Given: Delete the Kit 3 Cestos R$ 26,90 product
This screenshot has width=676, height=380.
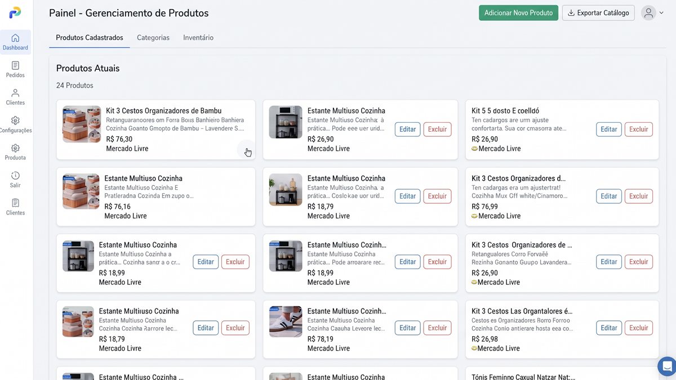Looking at the screenshot, I should [x=639, y=262].
